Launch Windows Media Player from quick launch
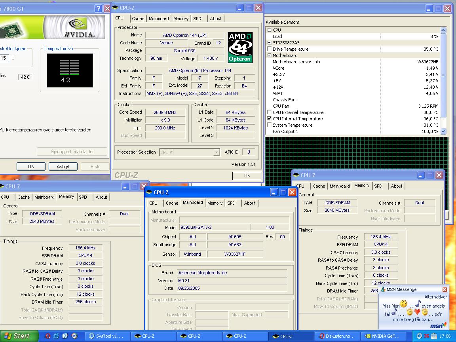This screenshot has width=456, height=342. click(x=74, y=336)
